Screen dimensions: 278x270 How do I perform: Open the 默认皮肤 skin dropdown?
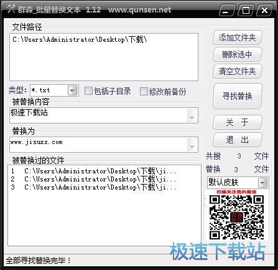(263, 183)
